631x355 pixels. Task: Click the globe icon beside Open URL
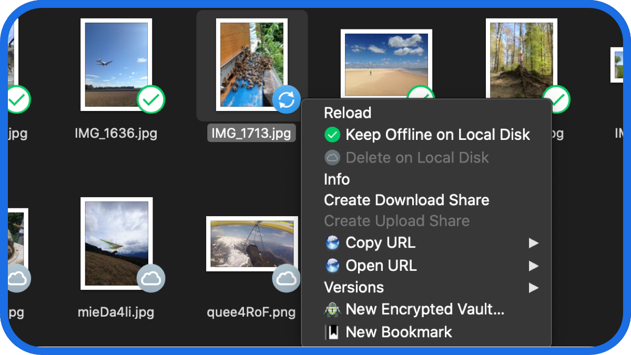(x=332, y=266)
